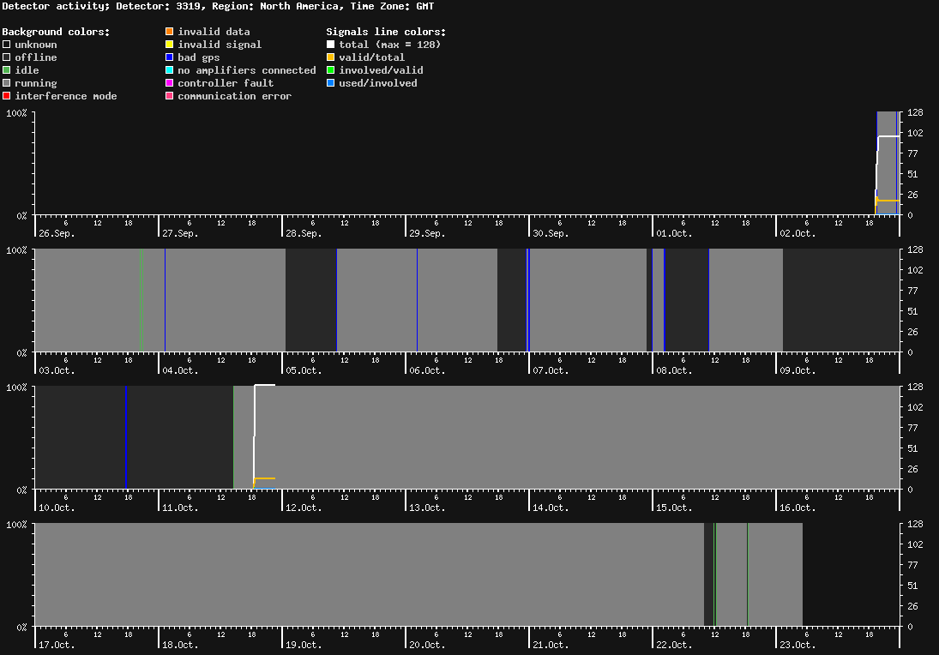Click the green 'involved/valid' line swatch
The image size is (939, 655).
330,70
